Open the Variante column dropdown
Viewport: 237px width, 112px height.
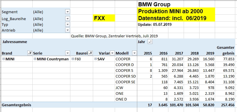[112, 53]
